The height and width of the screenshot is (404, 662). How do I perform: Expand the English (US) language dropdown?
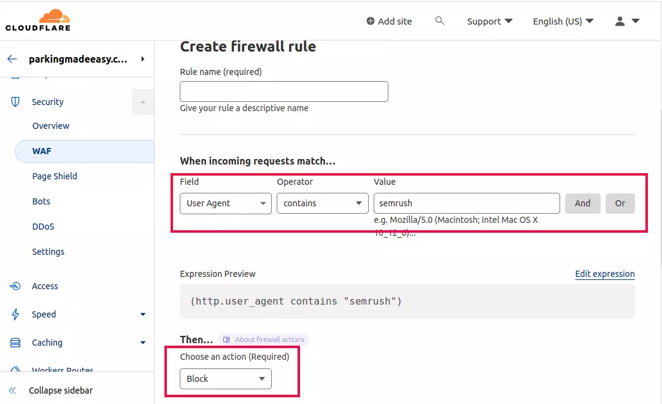tap(561, 20)
